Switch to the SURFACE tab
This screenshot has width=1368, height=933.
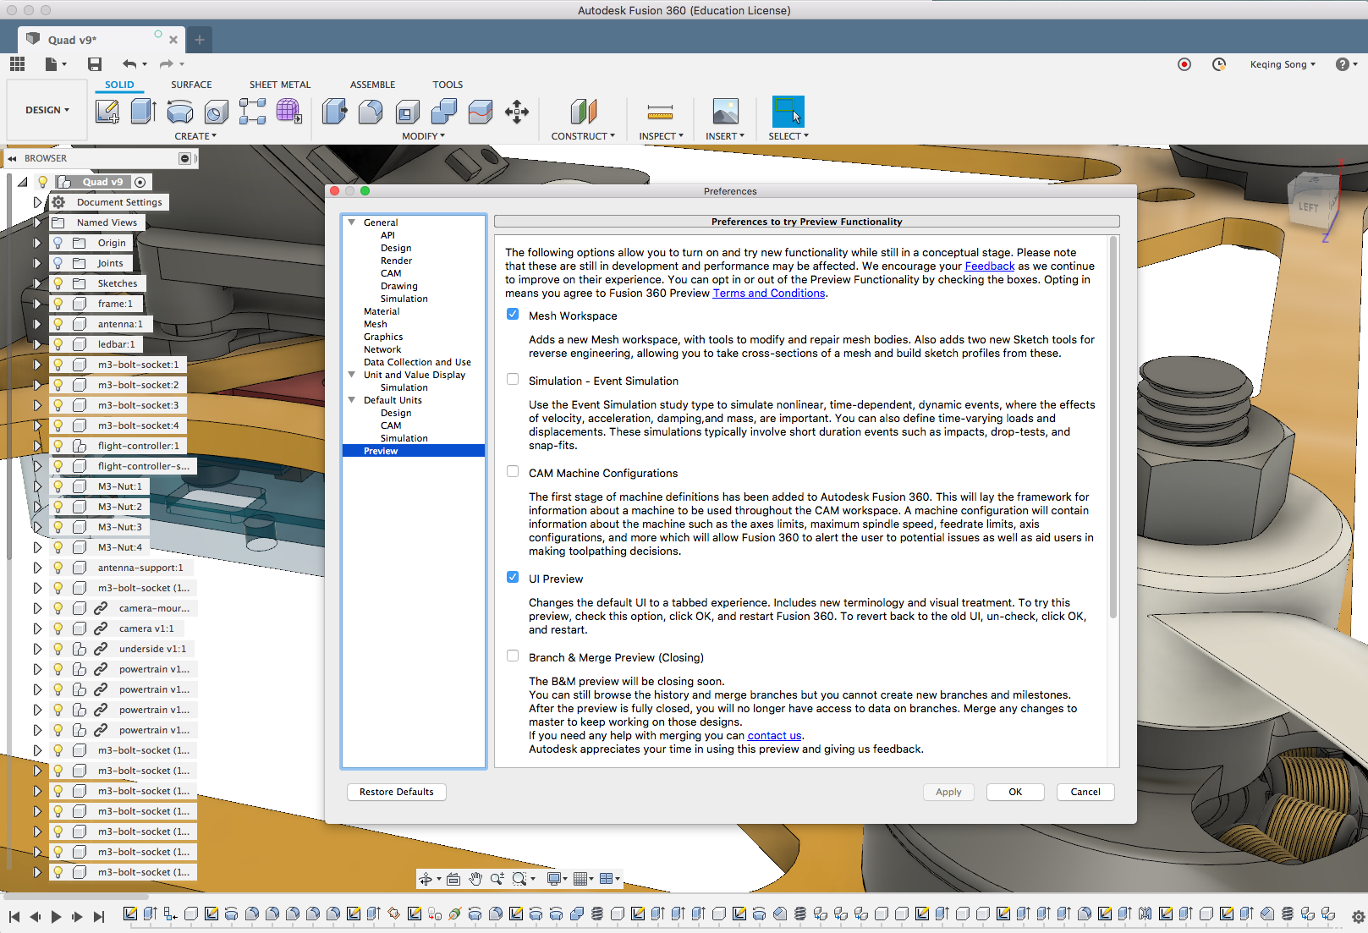tap(191, 85)
